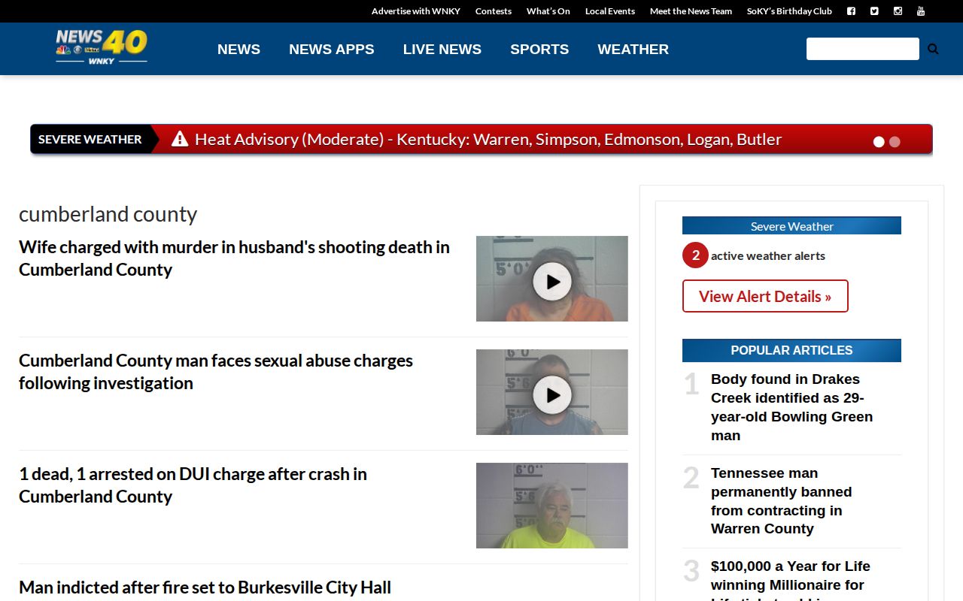
Task: Open the LIVE NEWS menu
Action: point(442,49)
